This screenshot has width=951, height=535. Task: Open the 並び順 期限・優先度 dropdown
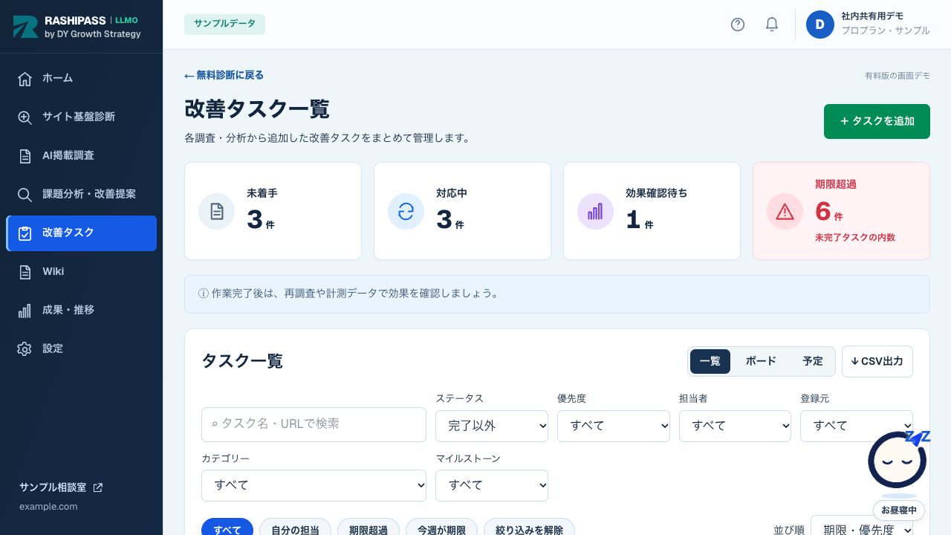[862, 525]
